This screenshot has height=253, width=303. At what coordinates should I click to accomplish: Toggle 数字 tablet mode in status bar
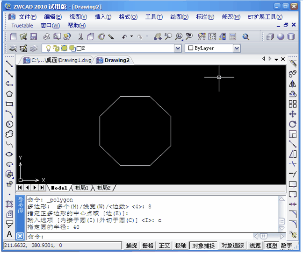pos(286,245)
